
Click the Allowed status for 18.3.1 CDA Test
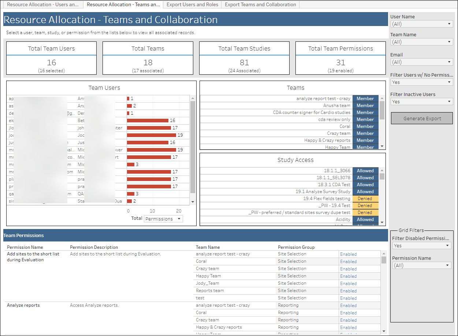tap(365, 184)
